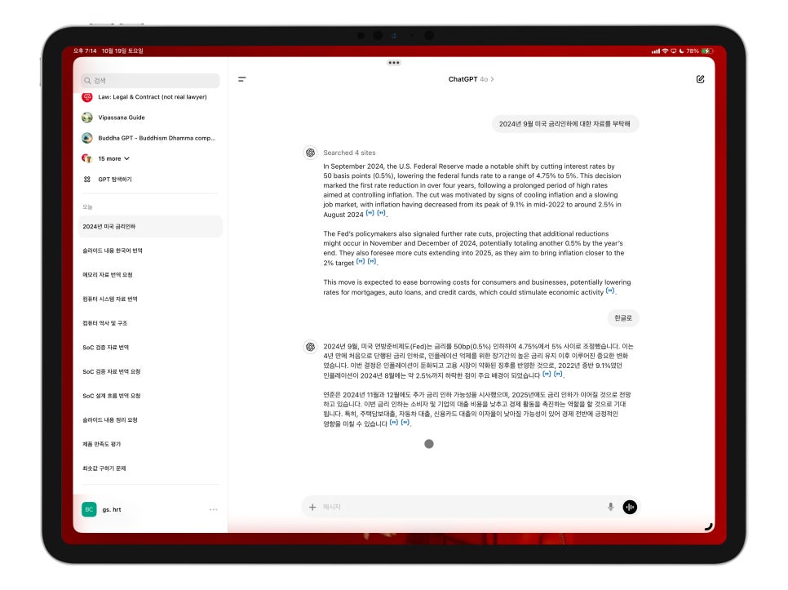Viewport: 788px width, 590px height.
Task: Open '제품 만족도 평가' chat
Action: coord(102,444)
